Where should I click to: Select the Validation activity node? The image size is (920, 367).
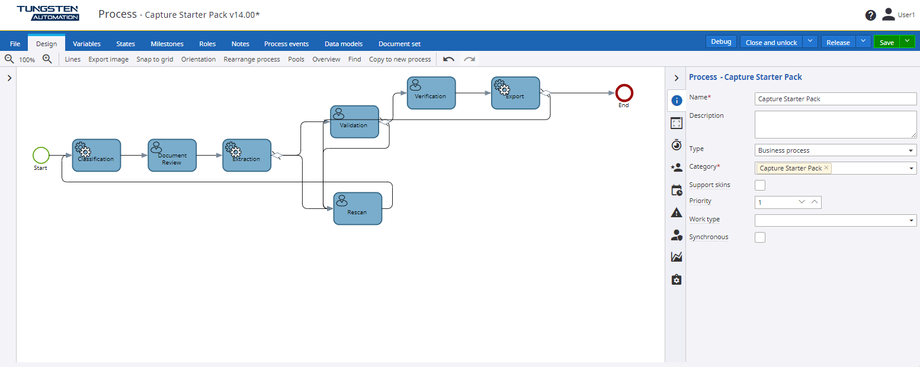tap(354, 122)
